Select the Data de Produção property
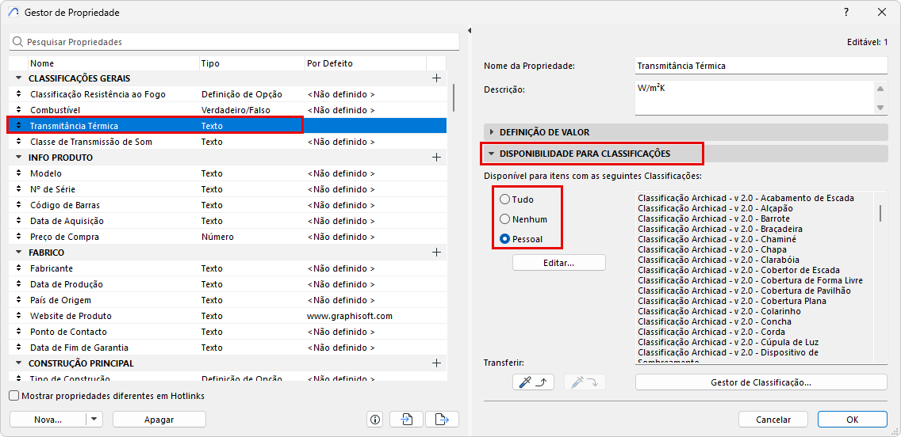 tap(228, 284)
